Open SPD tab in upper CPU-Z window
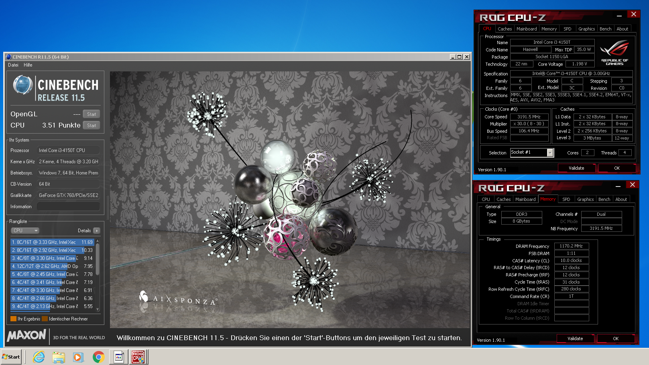 point(567,29)
